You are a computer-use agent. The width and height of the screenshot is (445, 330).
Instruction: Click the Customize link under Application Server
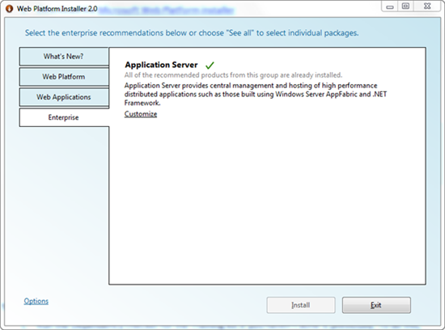(x=141, y=114)
